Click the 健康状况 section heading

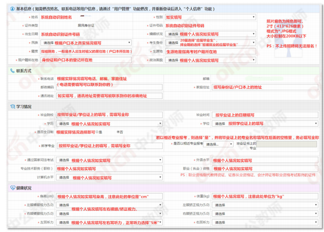[x=24, y=188]
